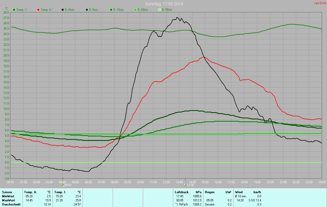Select the 'Temp. A.*' legend label
Screen dimensions: 327x207
coord(46,10)
